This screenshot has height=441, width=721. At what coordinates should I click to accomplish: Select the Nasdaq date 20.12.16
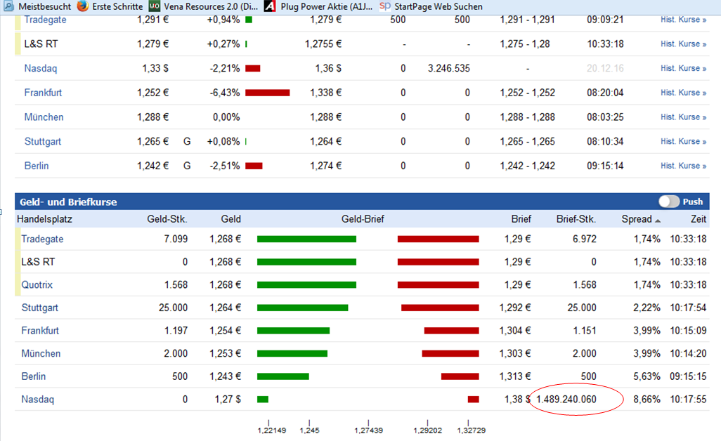point(605,68)
